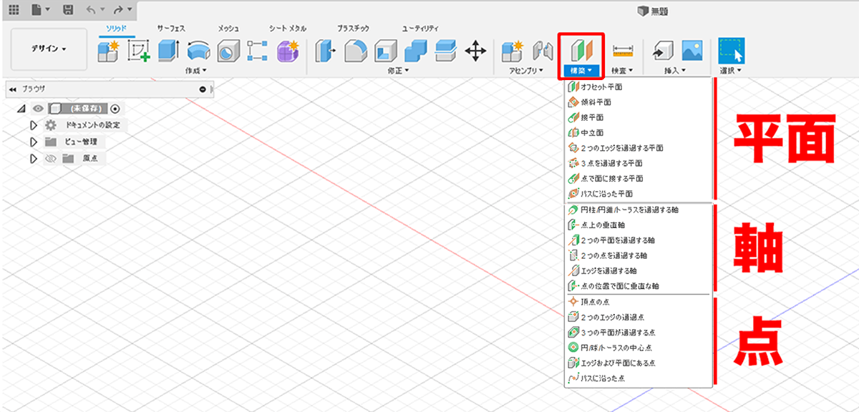
Task: Choose オフセット平面 from the menu
Action: [x=639, y=87]
